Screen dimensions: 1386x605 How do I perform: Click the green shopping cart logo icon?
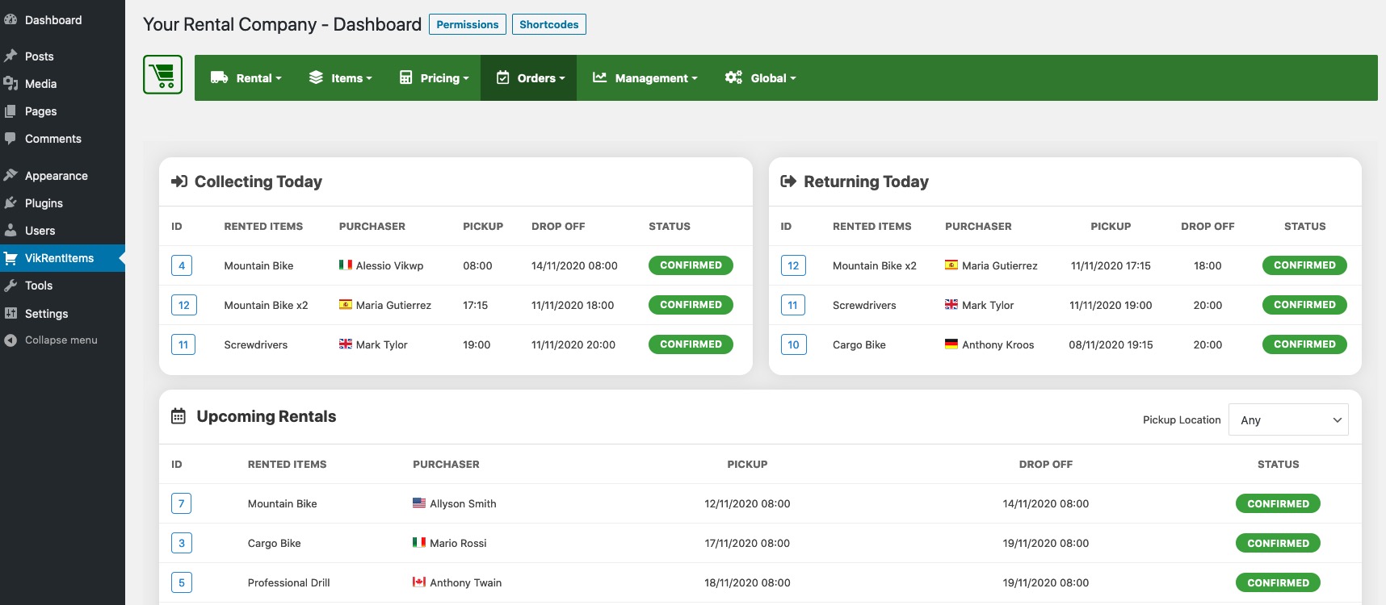pos(163,75)
